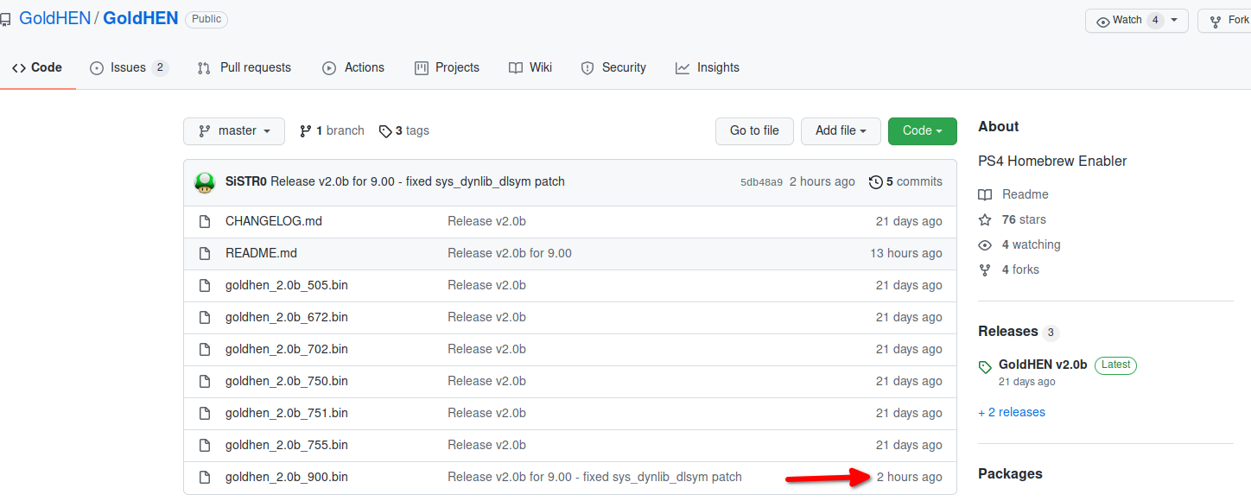Click the file icon for CHANGELOG.md
1251x501 pixels.
[205, 221]
